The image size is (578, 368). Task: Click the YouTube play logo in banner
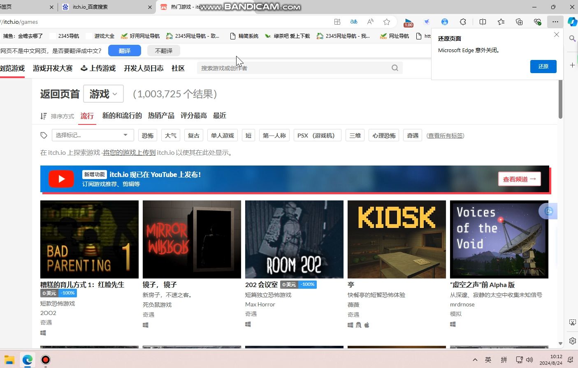point(61,179)
